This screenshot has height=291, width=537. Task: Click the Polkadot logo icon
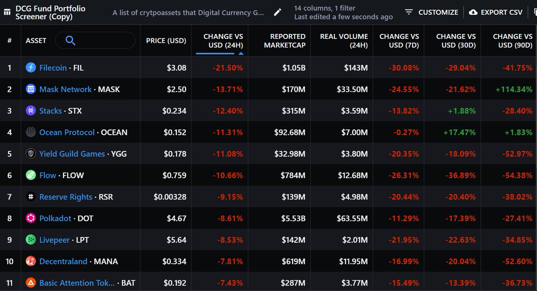click(x=31, y=218)
